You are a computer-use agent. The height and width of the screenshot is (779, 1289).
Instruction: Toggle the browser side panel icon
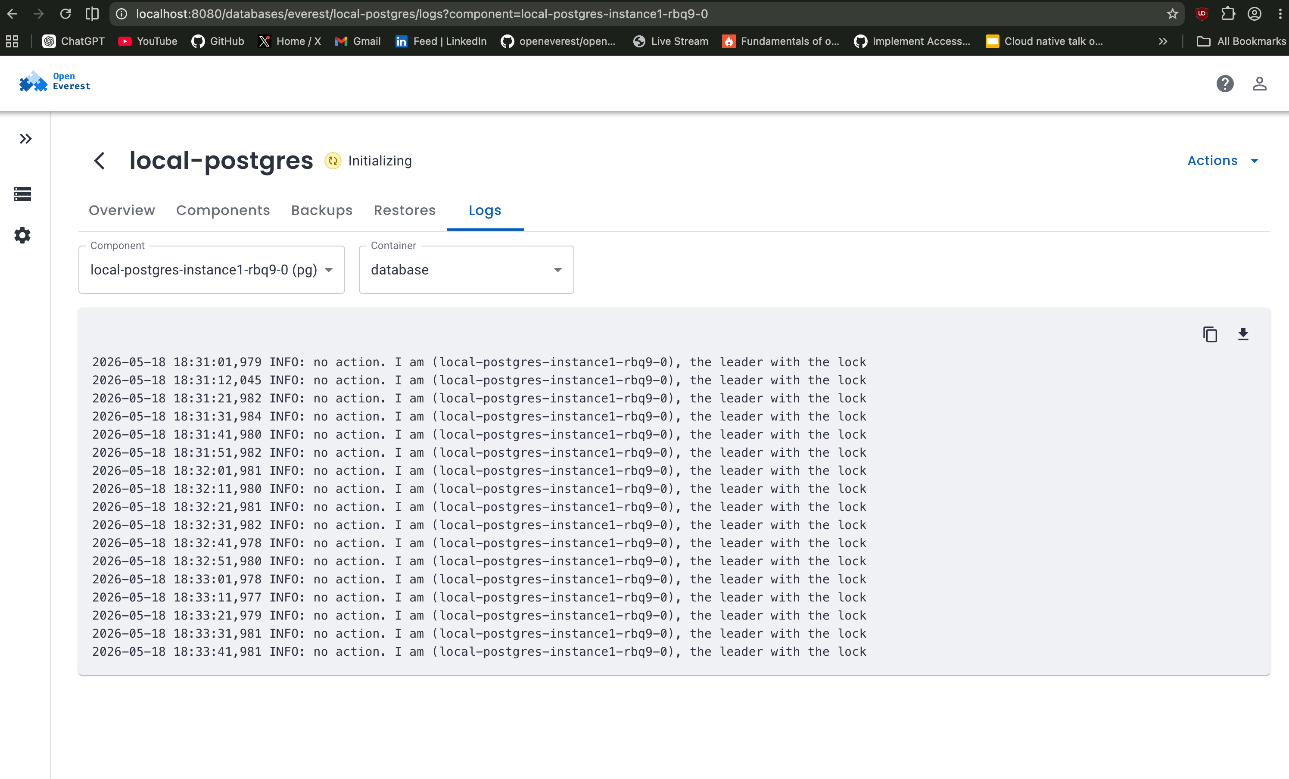pos(92,14)
